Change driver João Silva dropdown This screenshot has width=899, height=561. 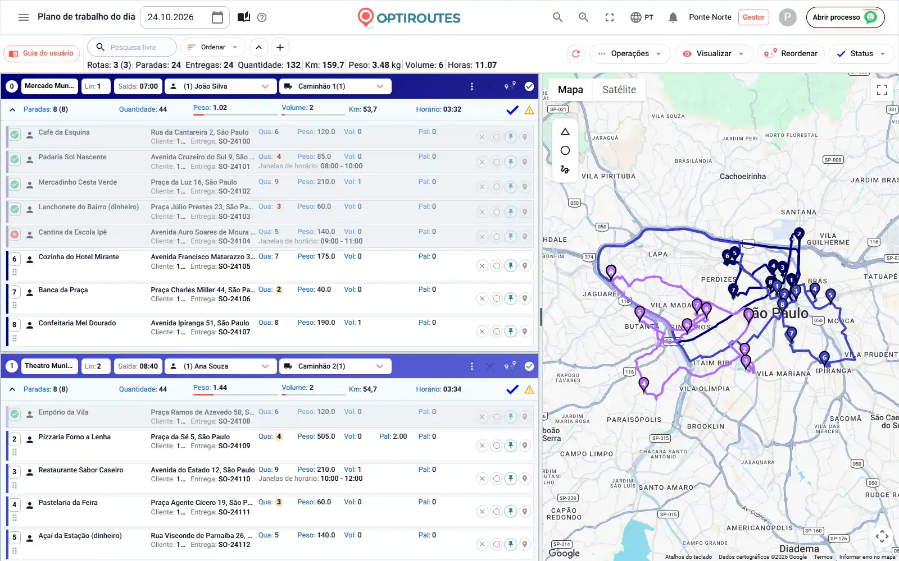coord(220,86)
